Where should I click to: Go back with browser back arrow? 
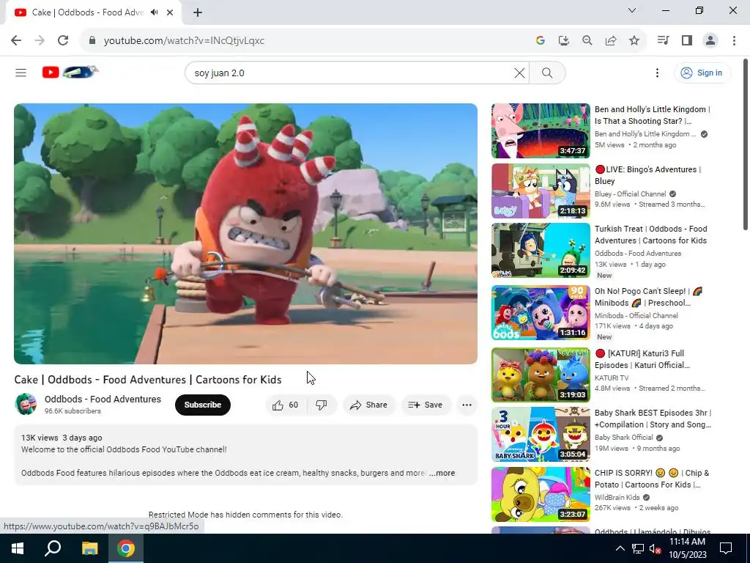16,41
